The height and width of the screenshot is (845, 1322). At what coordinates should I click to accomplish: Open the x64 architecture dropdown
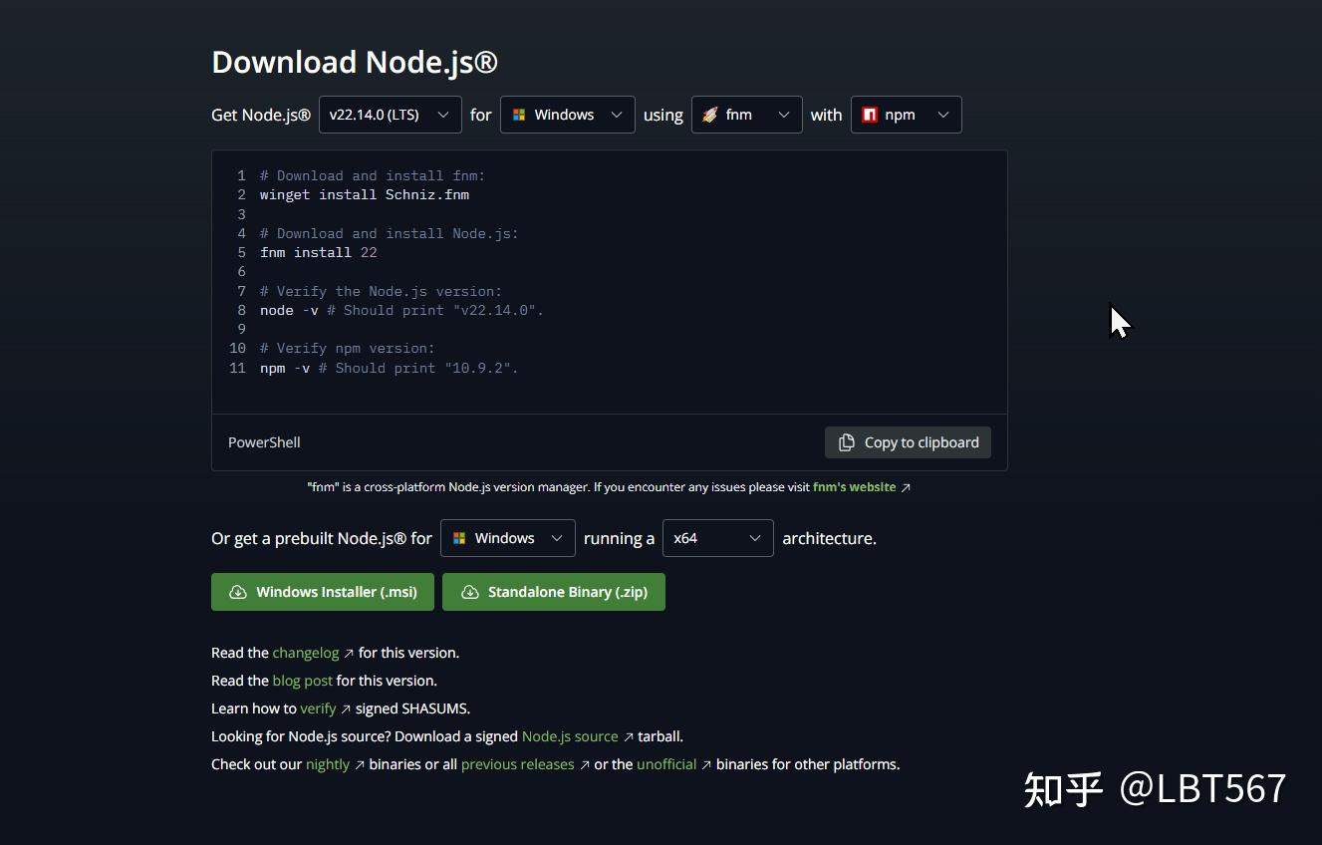click(x=717, y=538)
